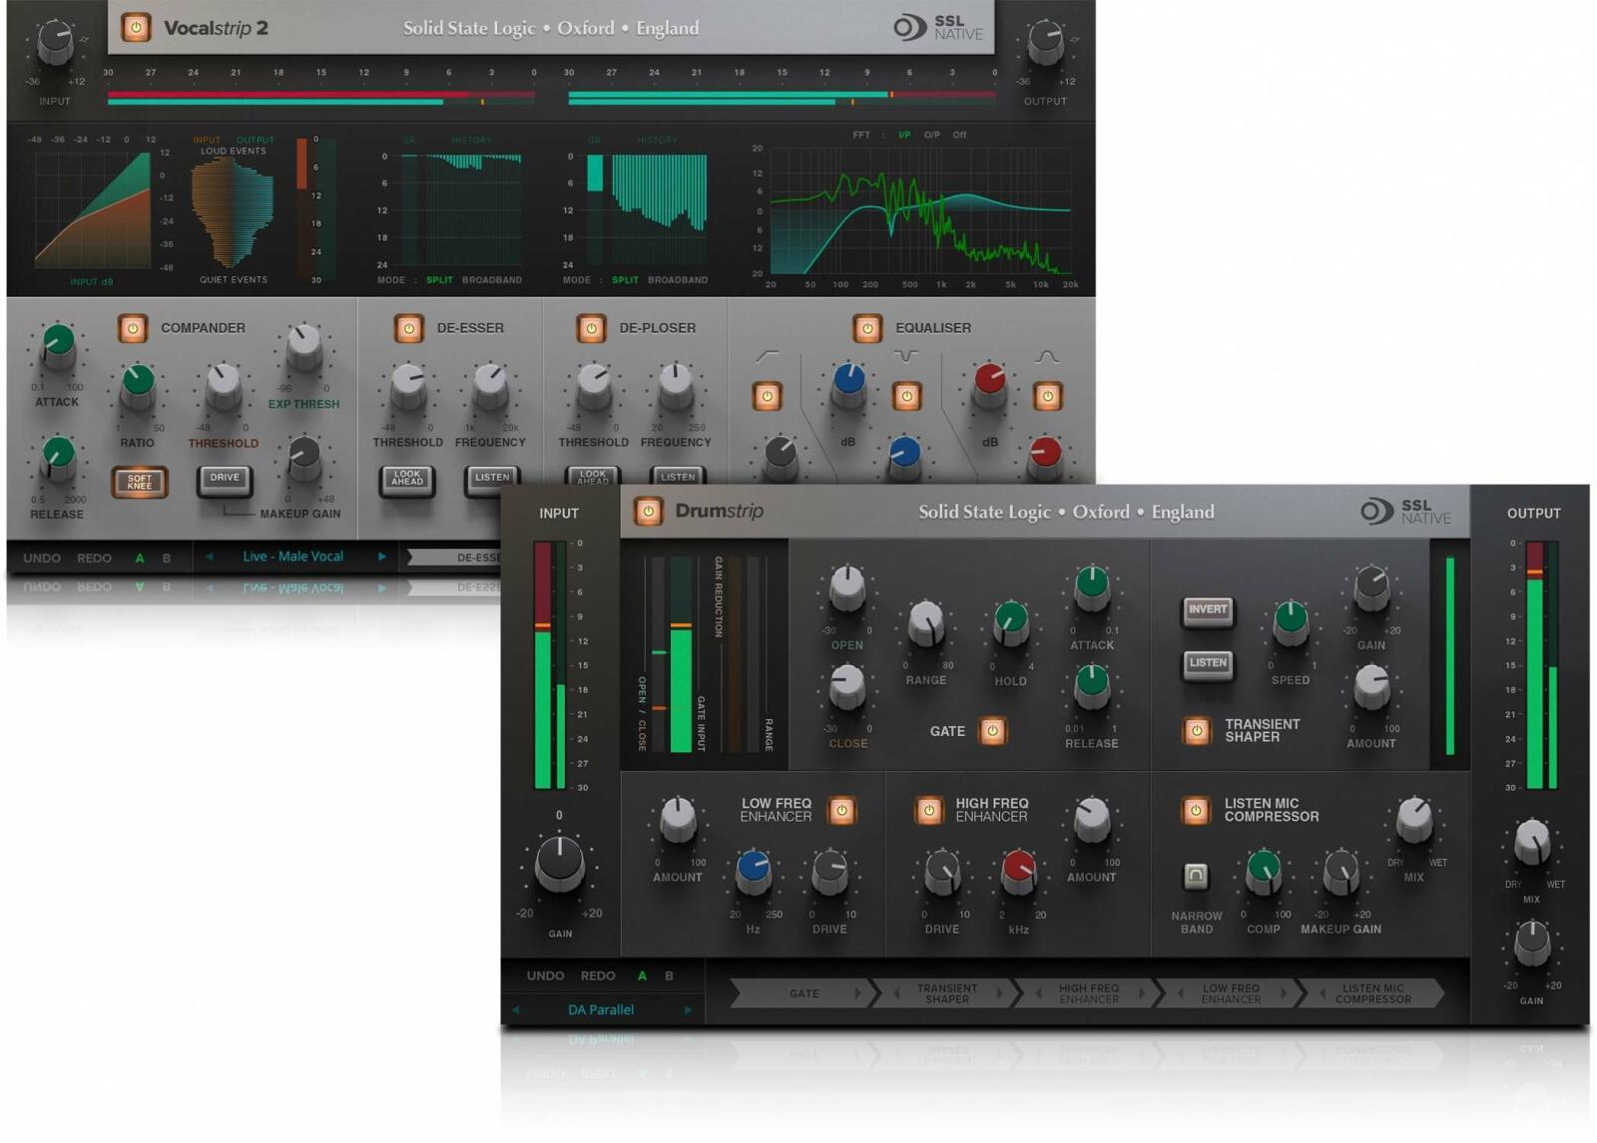
Task: Click the Drumstrip output Dry/Wet Mix knob
Action: (x=1532, y=841)
